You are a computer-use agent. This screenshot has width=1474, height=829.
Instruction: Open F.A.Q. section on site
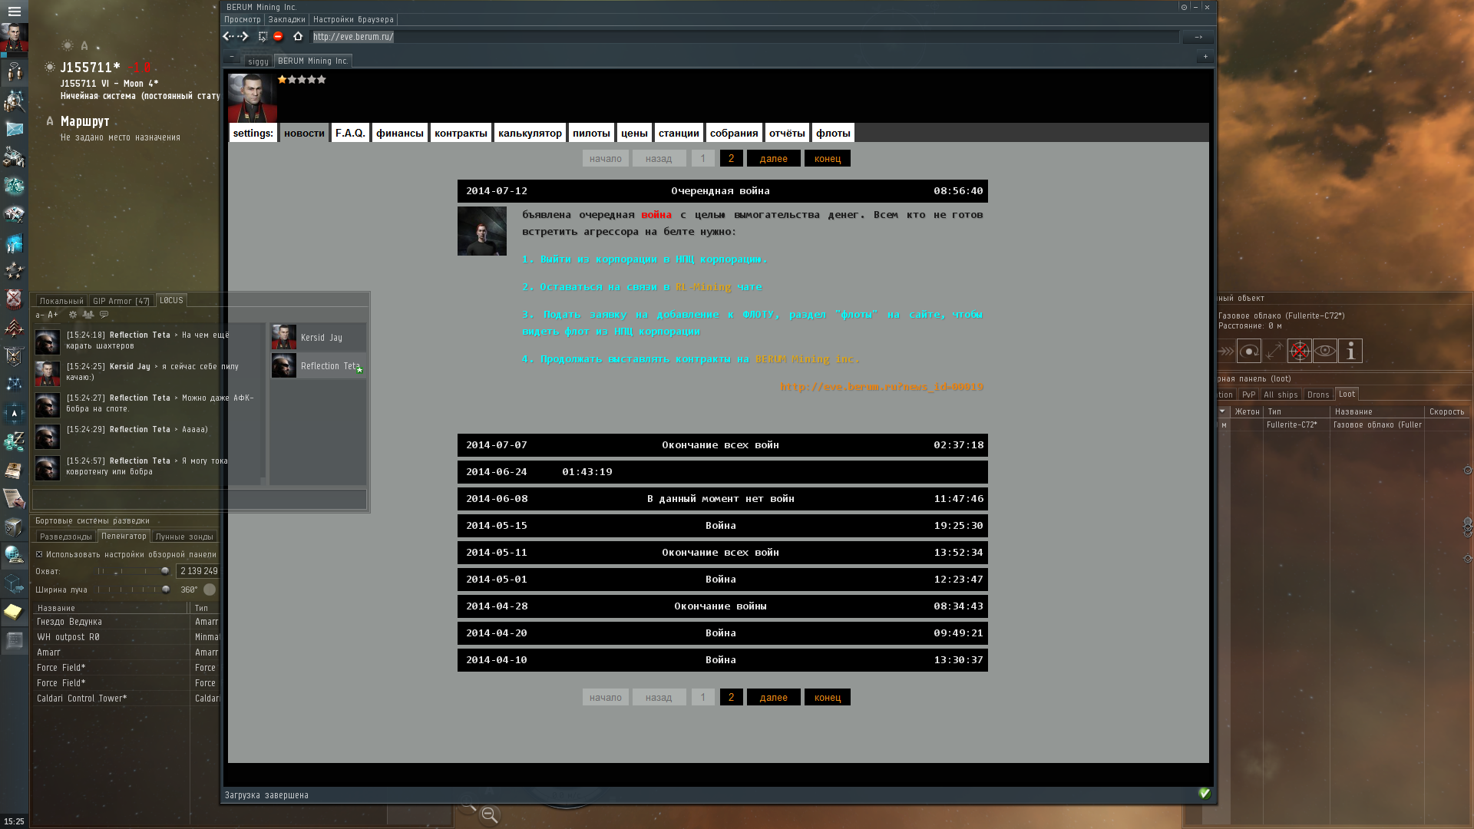click(x=350, y=133)
